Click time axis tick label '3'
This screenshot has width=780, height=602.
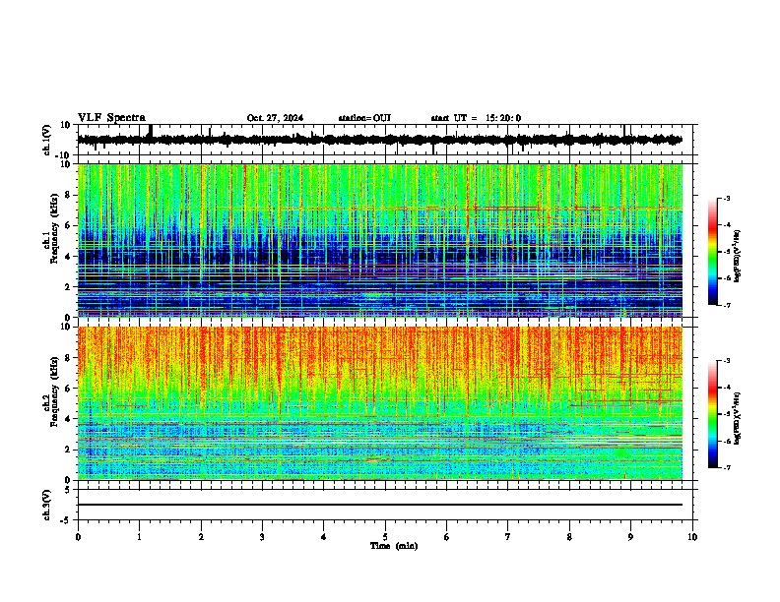262,537
